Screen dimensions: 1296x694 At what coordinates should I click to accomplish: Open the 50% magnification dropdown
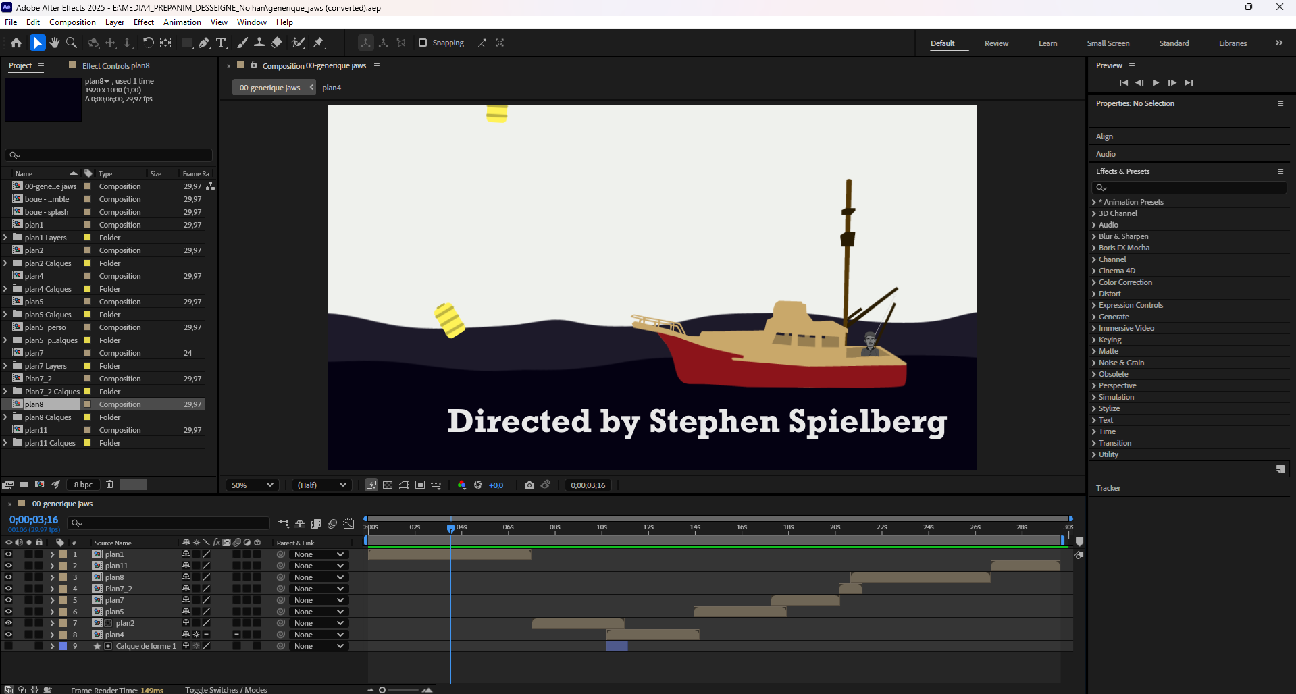tap(252, 485)
